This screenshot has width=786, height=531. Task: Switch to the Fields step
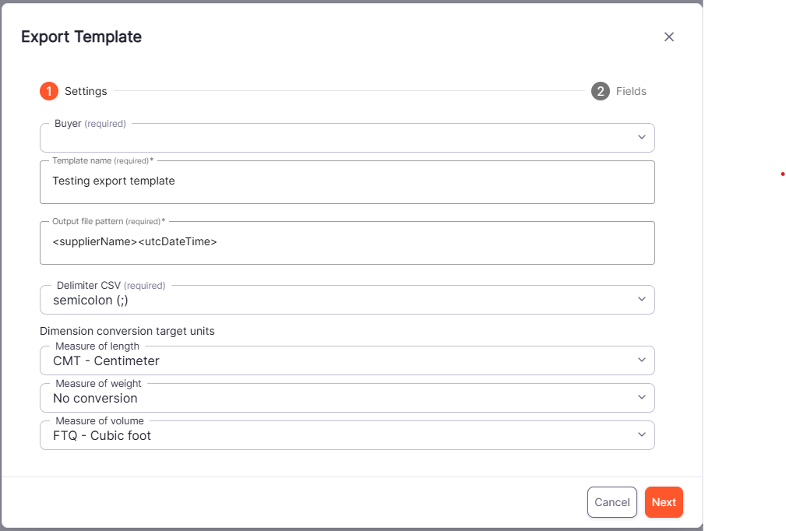pos(632,91)
